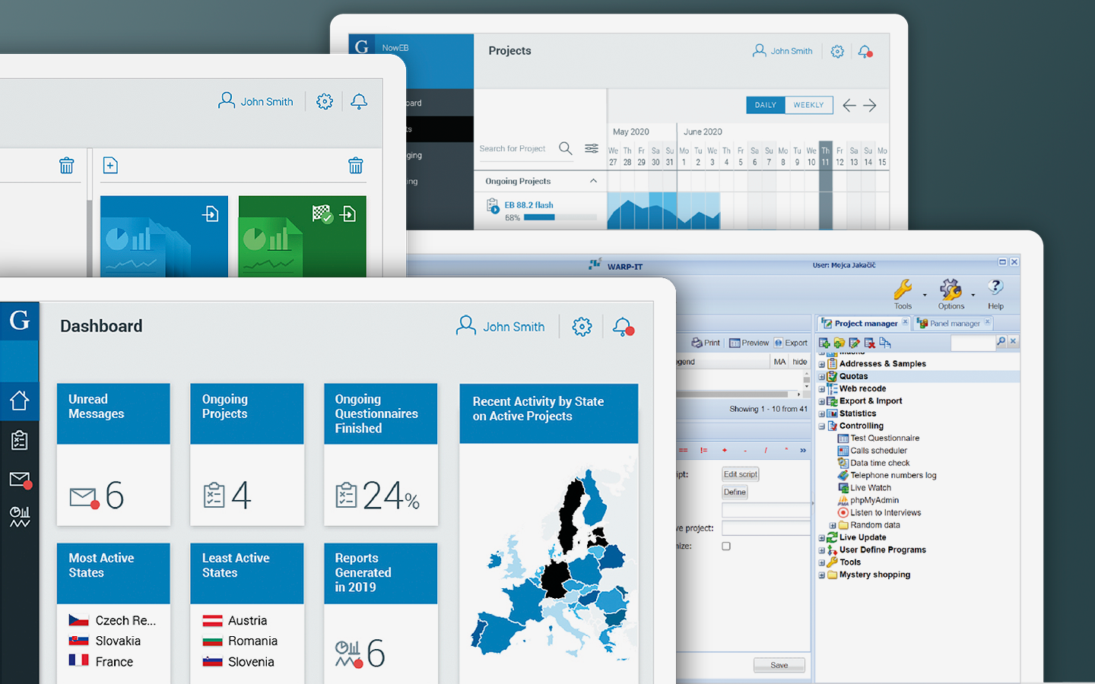Switch to Panel manager tab

pyautogui.click(x=954, y=323)
